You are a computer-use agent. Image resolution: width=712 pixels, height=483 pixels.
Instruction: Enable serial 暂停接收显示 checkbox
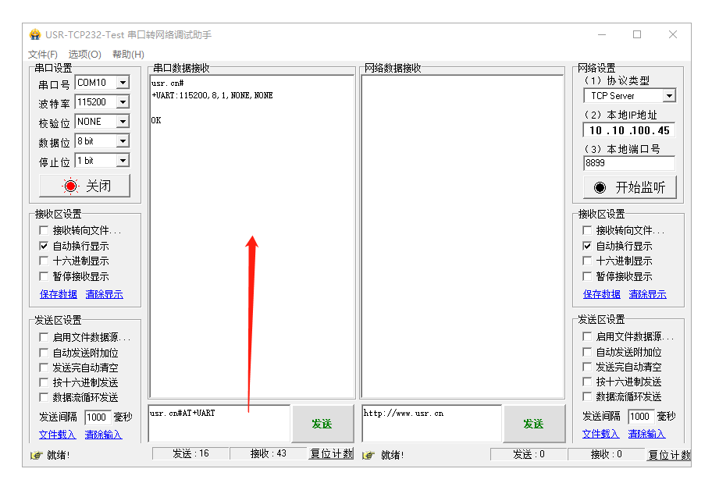click(x=44, y=276)
